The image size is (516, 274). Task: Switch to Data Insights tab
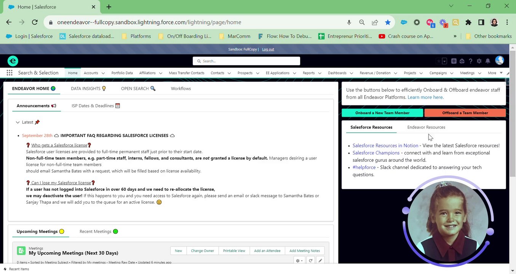click(x=88, y=89)
